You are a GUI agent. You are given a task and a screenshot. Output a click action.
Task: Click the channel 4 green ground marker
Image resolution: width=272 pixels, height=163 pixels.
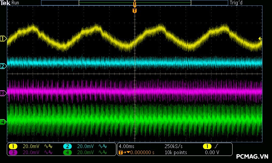click(3, 122)
